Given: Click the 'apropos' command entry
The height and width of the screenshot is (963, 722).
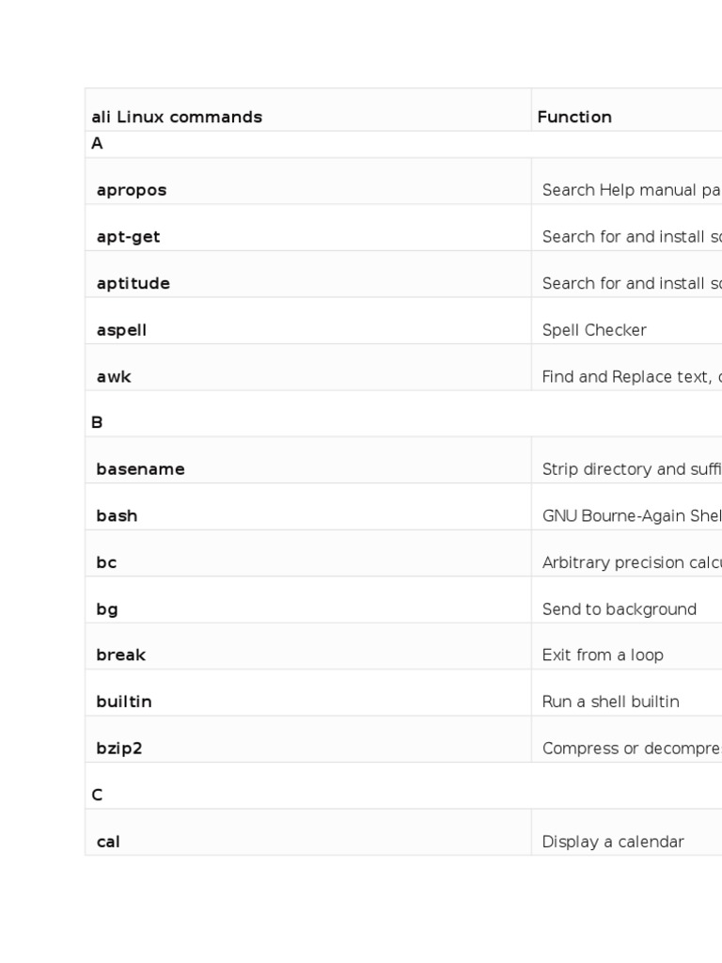Looking at the screenshot, I should click(x=132, y=190).
